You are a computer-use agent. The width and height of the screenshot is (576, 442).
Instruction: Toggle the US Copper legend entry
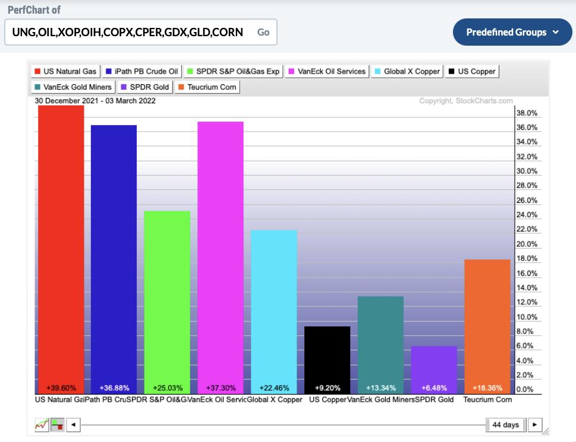(x=472, y=71)
